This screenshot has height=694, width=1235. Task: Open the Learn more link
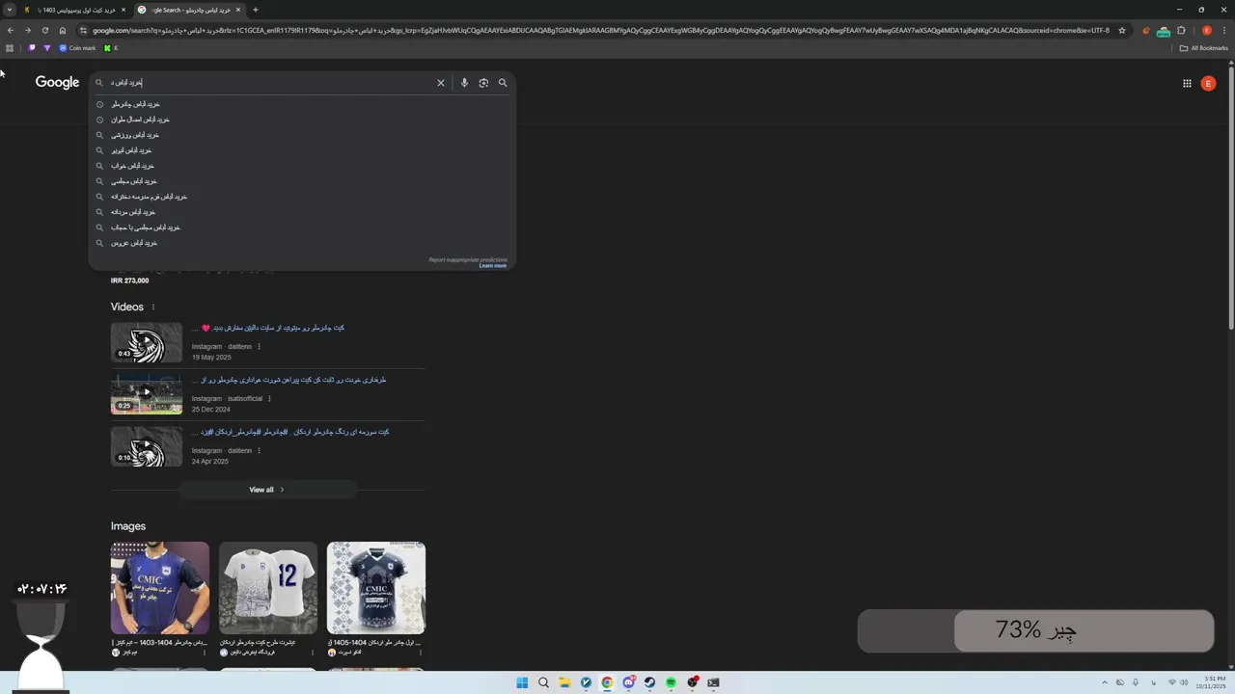493,266
